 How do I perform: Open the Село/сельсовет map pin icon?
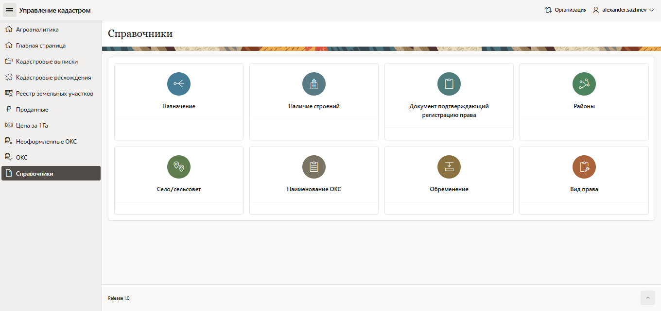click(178, 167)
